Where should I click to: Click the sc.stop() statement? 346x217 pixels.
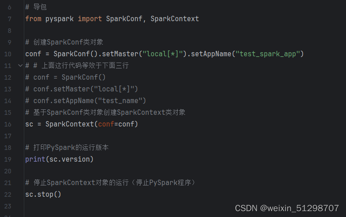tap(43, 194)
